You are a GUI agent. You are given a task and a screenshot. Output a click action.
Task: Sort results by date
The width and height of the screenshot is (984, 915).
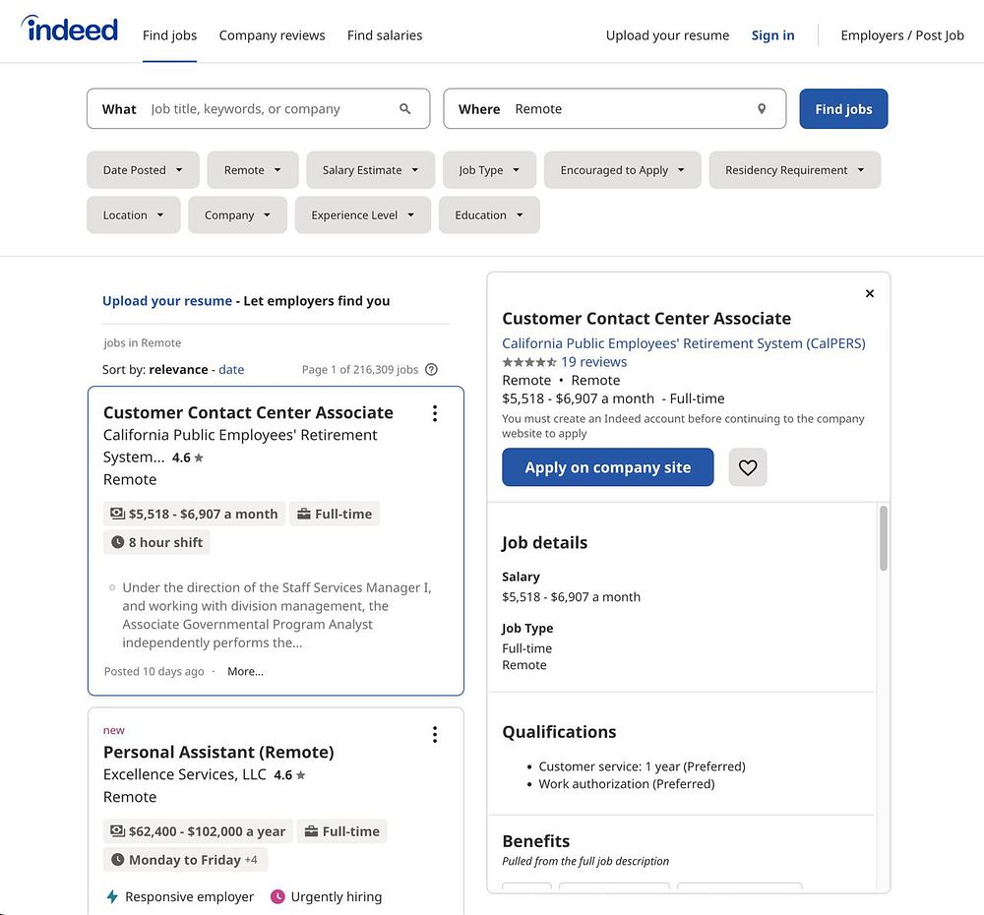click(x=231, y=370)
